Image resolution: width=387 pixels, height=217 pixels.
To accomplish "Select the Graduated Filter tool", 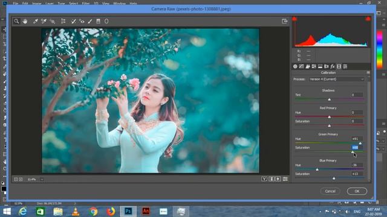I will click(98, 22).
